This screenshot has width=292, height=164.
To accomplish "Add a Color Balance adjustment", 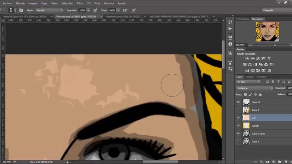I will [x=250, y=65].
